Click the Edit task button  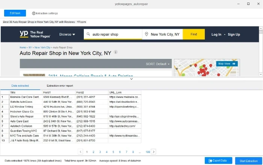tap(15, 13)
